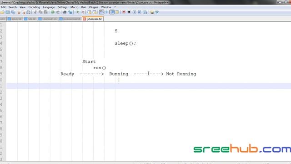This screenshot has height=164, width=291.
Task: Click the Copy toolbar icon
Action: pos(40,12)
